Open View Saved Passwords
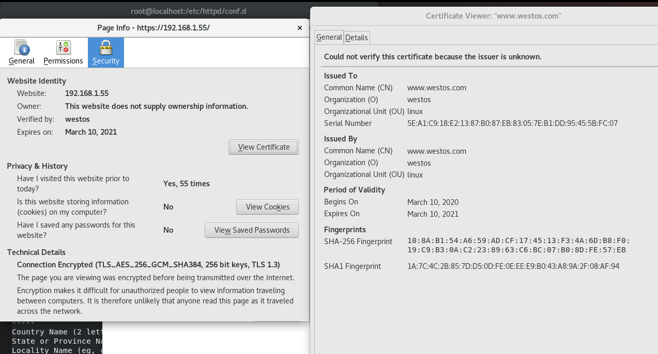 click(252, 230)
